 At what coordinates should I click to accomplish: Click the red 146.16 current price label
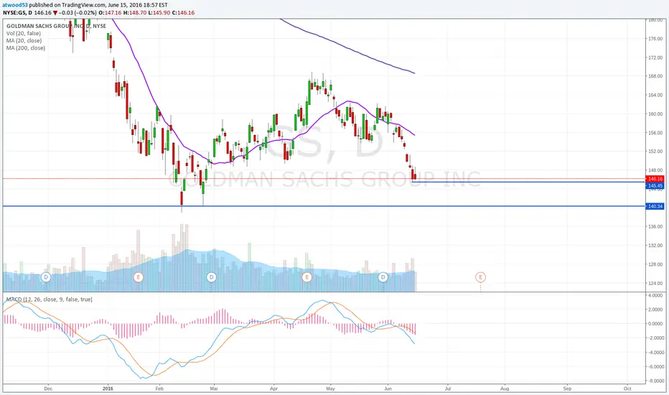pos(655,179)
